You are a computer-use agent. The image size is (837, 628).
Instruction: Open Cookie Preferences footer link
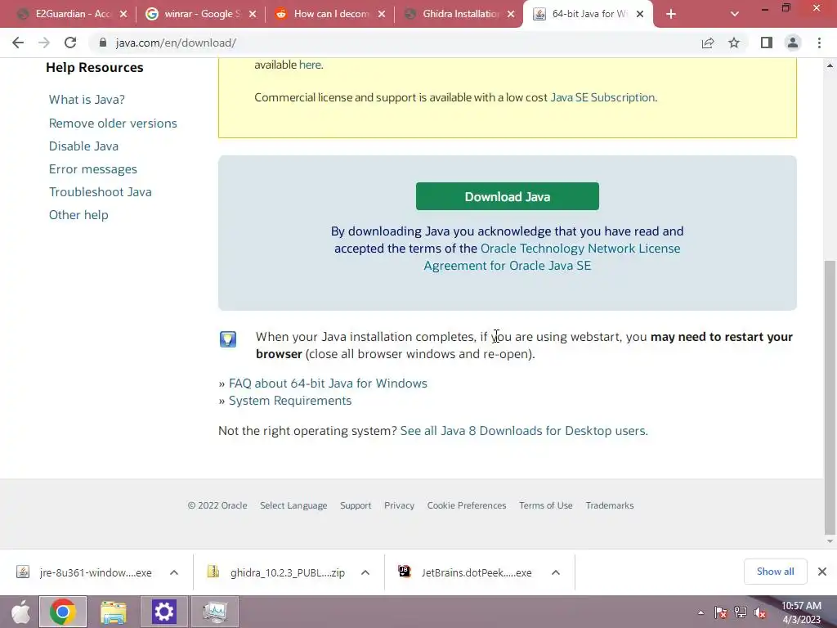coord(467,505)
